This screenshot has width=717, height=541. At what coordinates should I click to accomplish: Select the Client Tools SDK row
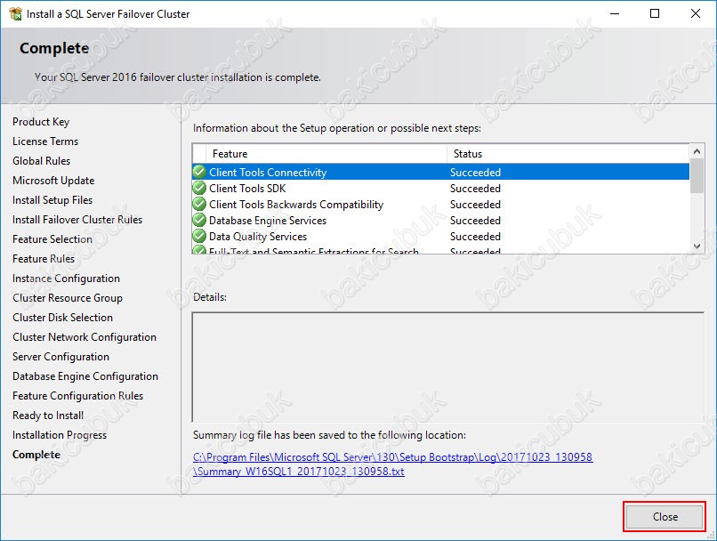(441, 188)
